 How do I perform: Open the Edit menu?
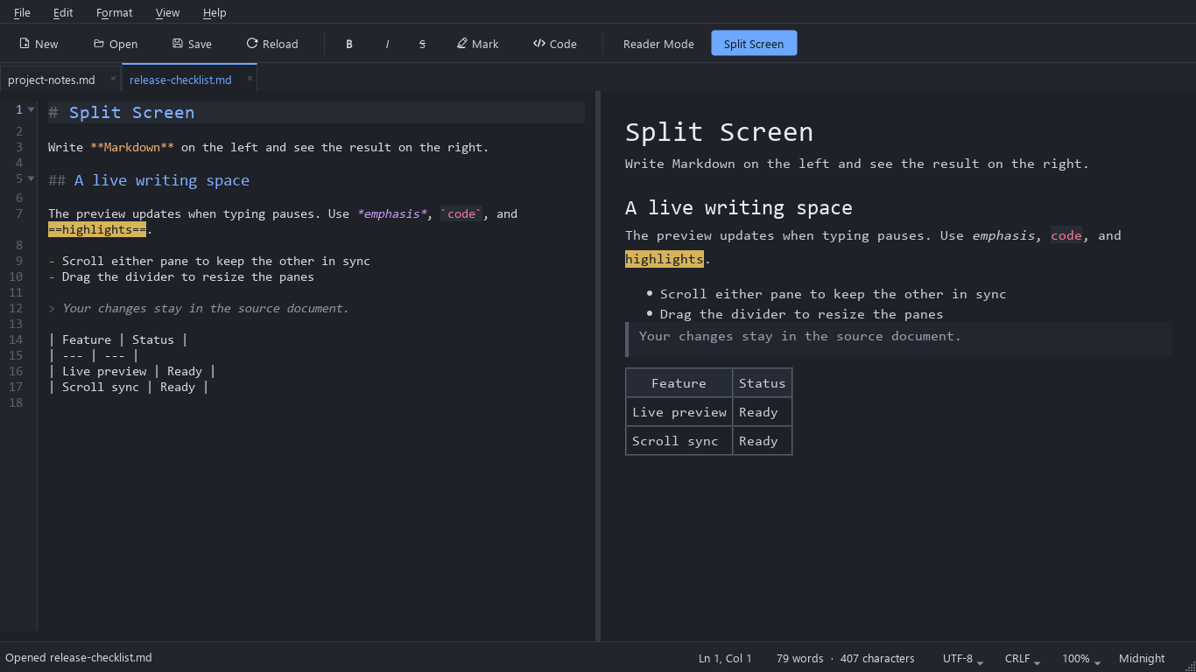coord(63,12)
